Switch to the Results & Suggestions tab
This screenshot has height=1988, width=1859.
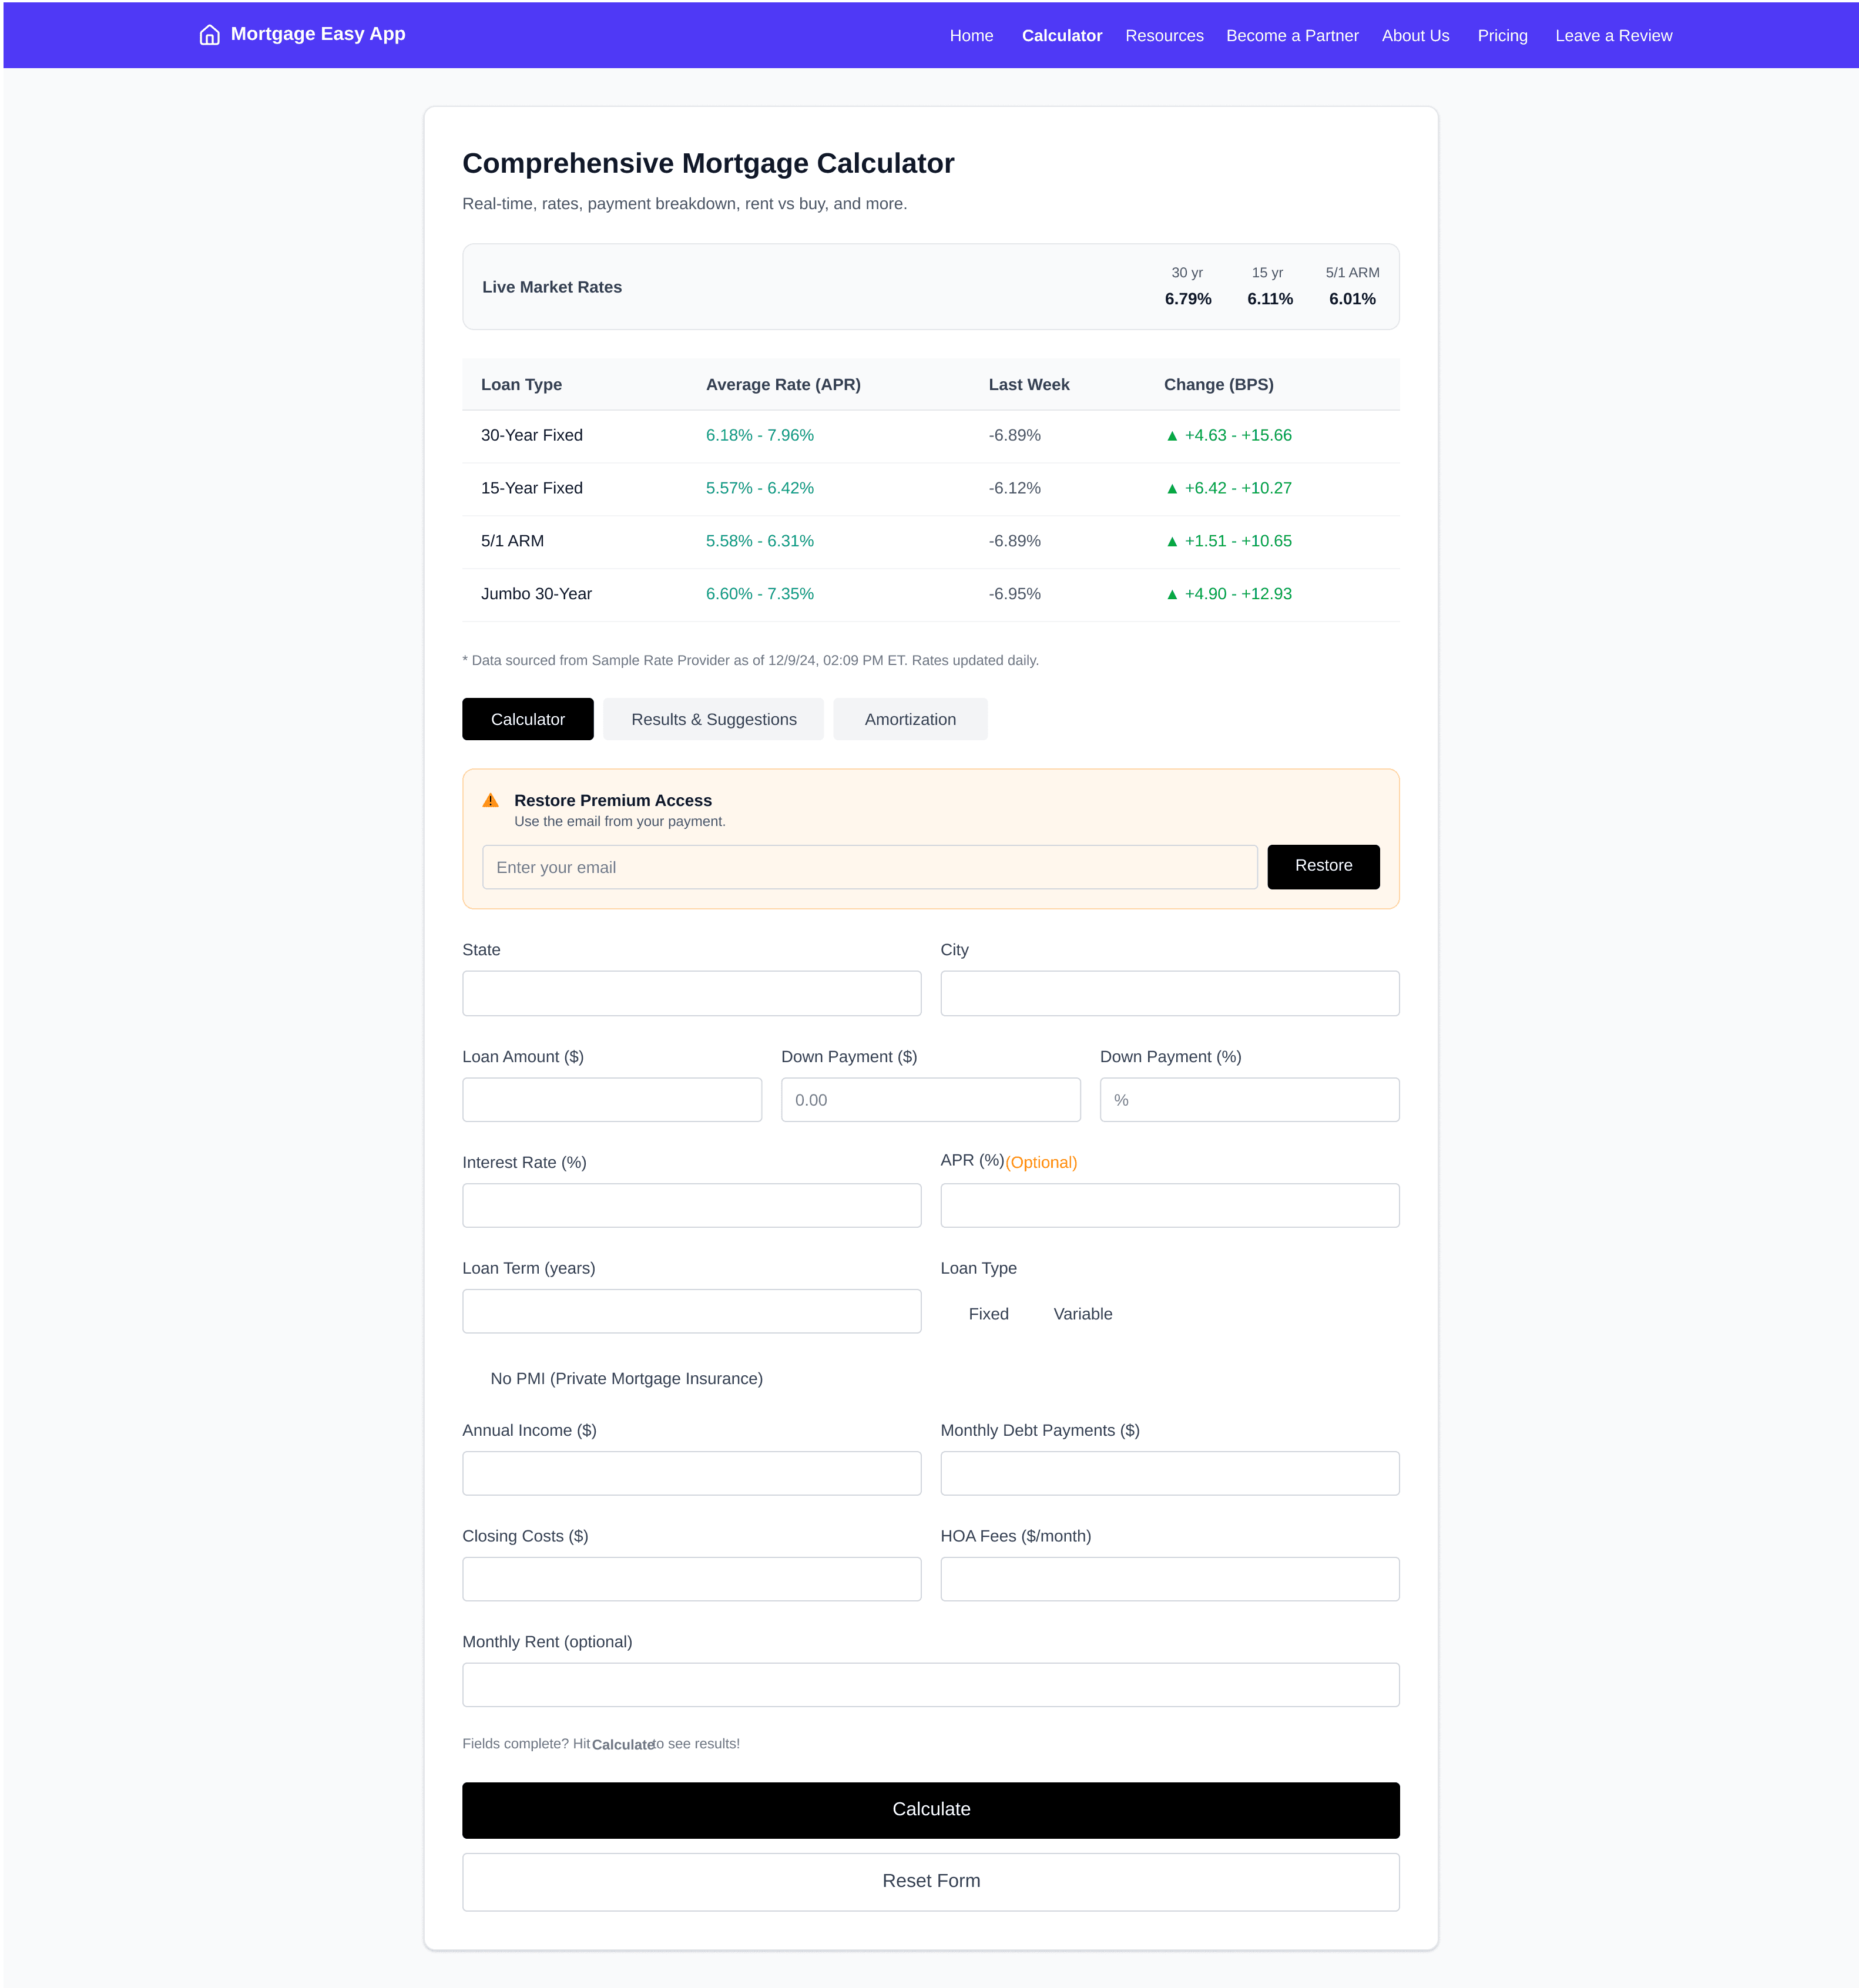click(x=712, y=718)
